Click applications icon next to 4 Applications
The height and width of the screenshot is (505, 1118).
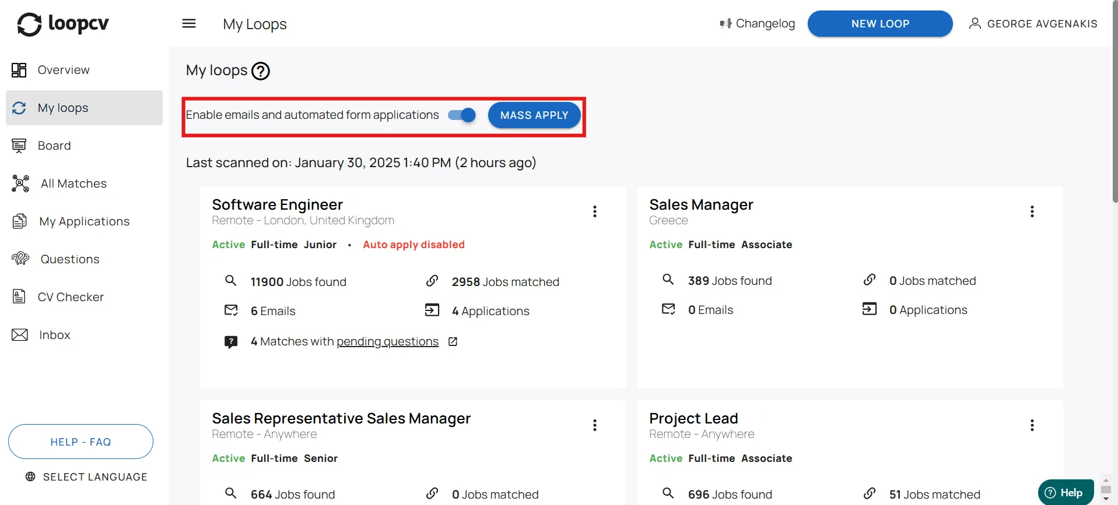432,310
